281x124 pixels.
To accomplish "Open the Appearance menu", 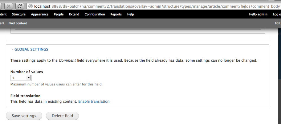I will tap(40, 14).
